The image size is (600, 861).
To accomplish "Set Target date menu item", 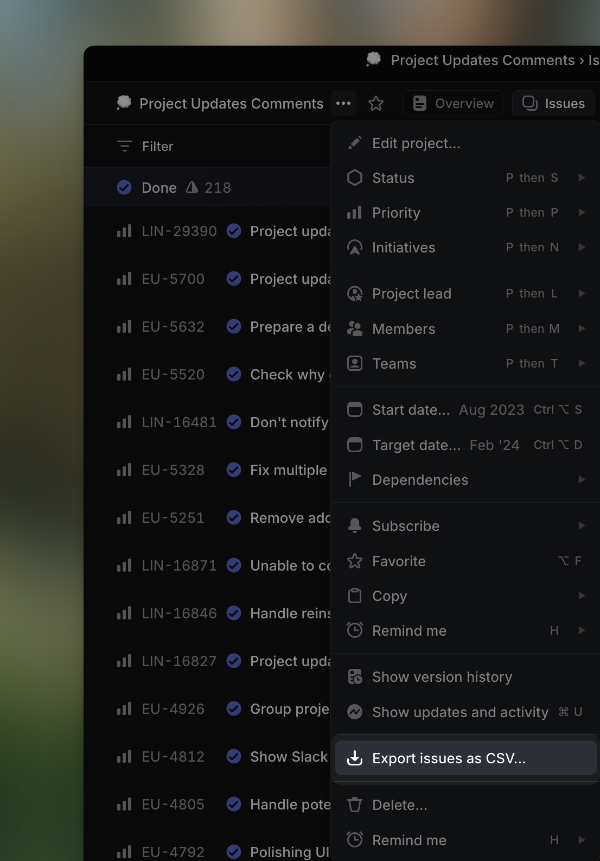I will [416, 445].
